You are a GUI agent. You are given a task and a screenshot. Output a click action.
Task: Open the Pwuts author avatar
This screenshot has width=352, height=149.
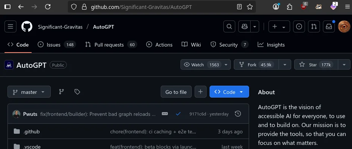click(16, 114)
